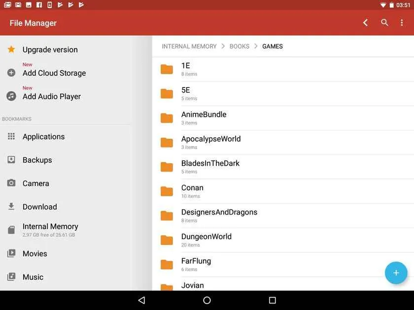
Task: Open the 1E folder icon
Action: pyautogui.click(x=167, y=69)
